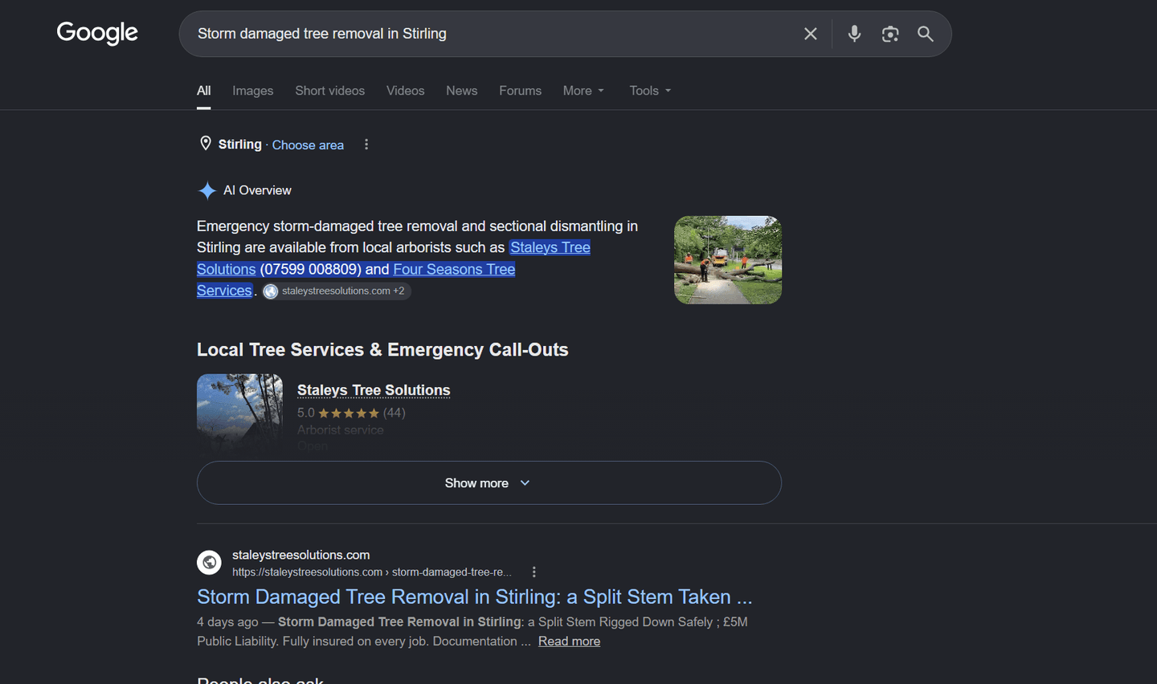Expand the More search filters dropdown
The width and height of the screenshot is (1157, 684).
(583, 91)
